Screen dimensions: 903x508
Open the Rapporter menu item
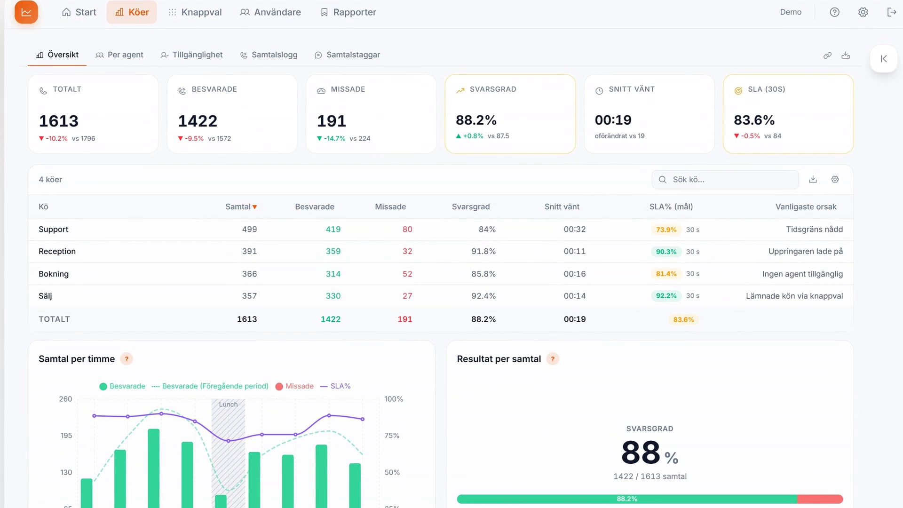(x=349, y=12)
